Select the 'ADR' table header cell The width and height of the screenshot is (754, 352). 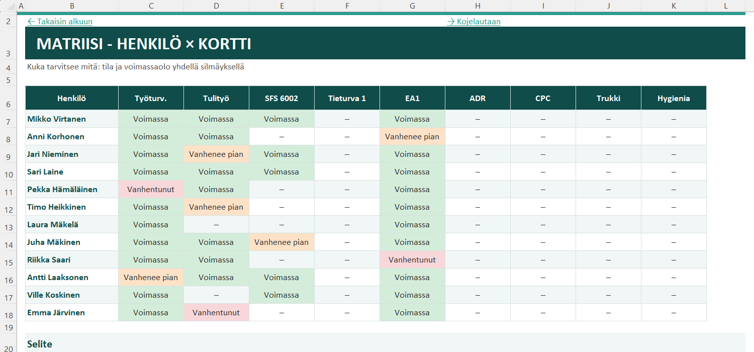click(478, 98)
